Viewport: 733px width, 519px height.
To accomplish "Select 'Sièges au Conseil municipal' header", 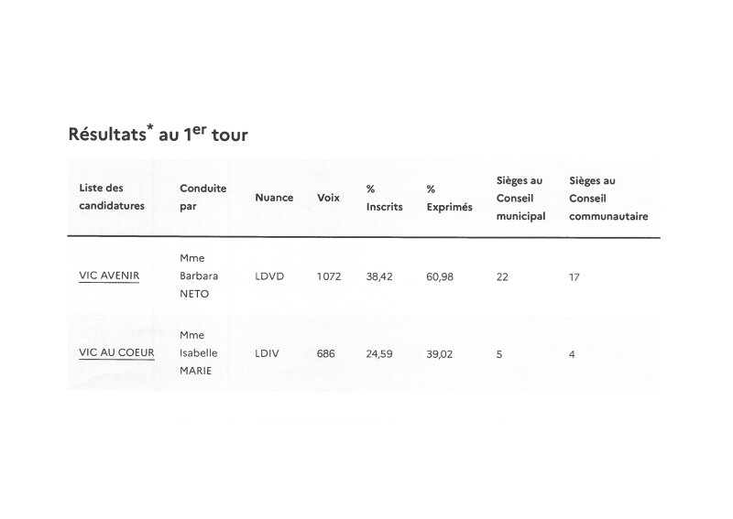I will tap(520, 199).
